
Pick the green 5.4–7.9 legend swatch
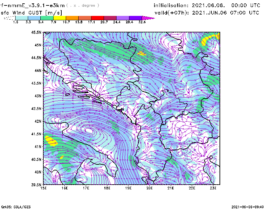(47, 18)
